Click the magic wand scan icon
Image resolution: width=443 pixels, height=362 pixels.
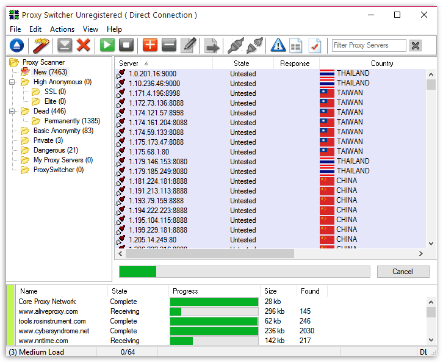pyautogui.click(x=41, y=45)
